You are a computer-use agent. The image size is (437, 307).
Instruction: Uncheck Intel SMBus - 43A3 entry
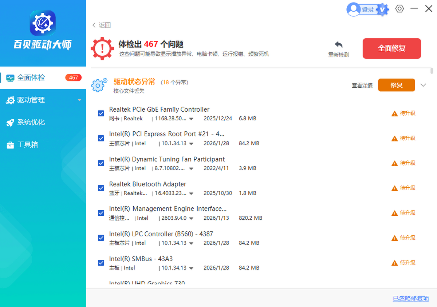pyautogui.click(x=101, y=263)
